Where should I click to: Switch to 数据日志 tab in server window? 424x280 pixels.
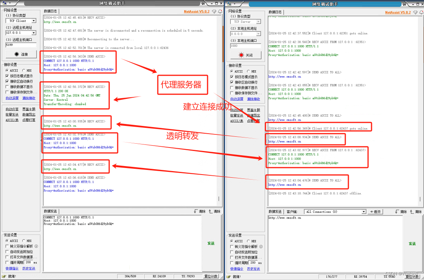(275, 12)
